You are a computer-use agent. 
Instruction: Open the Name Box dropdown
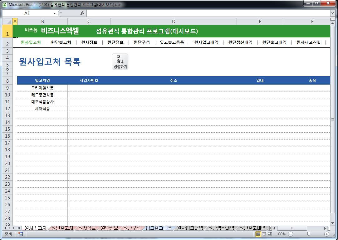(x=55, y=13)
